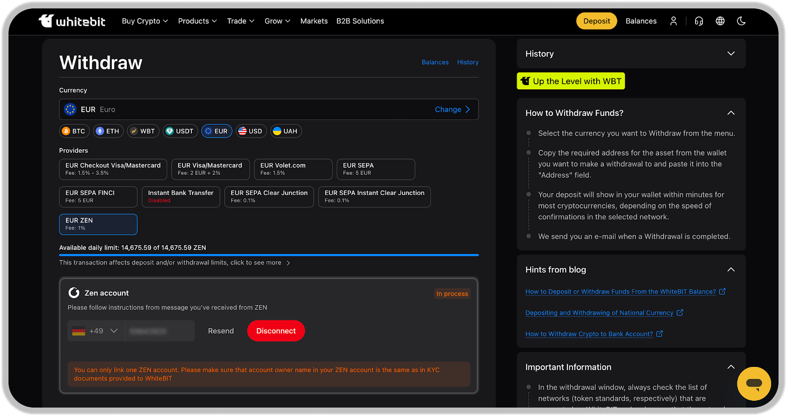Image resolution: width=787 pixels, height=416 pixels.
Task: Select the UAH currency chip
Action: (x=285, y=131)
